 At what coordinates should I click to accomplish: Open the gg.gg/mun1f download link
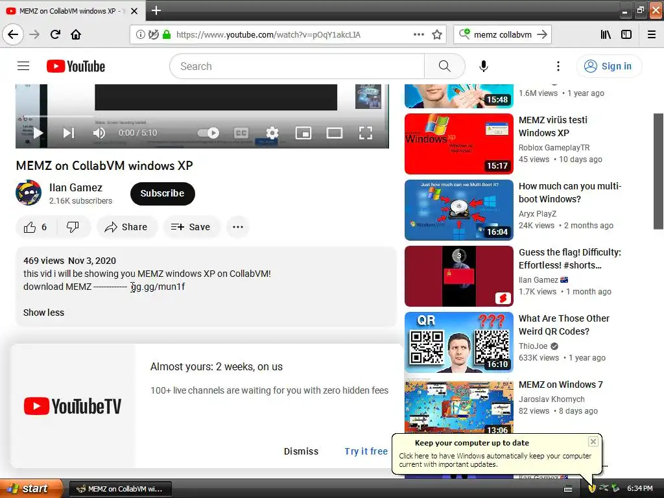(x=158, y=287)
